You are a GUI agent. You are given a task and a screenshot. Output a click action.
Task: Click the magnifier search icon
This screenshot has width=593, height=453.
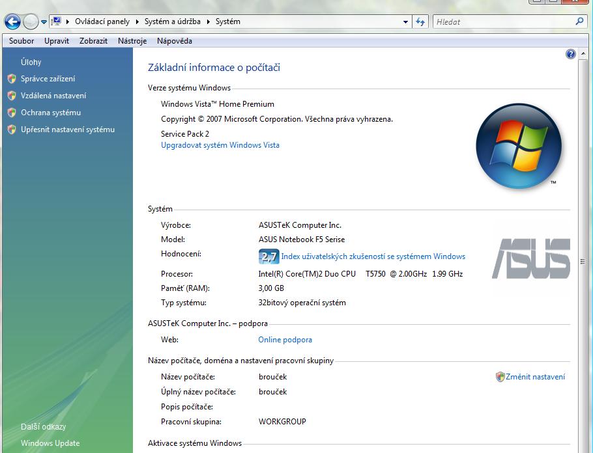(x=579, y=21)
